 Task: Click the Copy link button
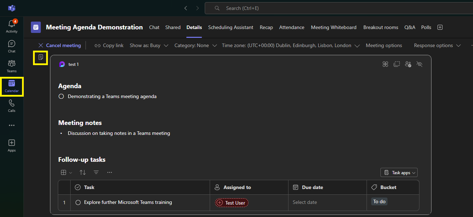[x=109, y=45]
